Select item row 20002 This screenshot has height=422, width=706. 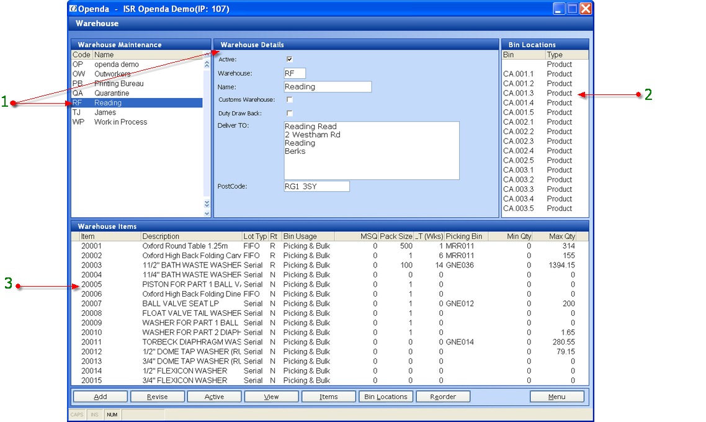pos(329,255)
